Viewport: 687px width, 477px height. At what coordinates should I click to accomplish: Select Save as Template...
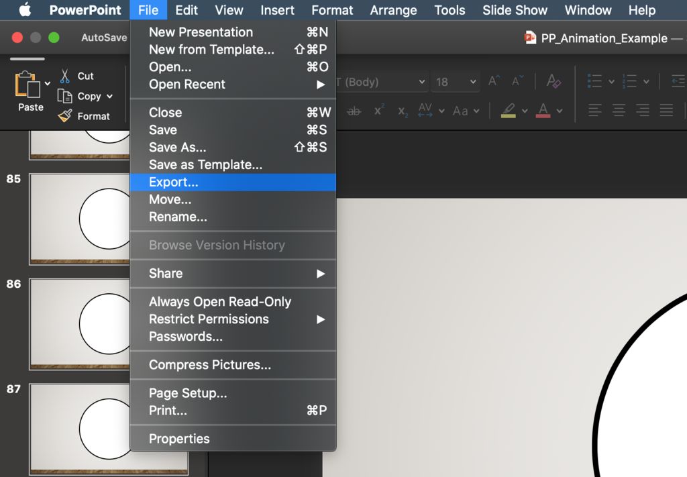point(233,164)
